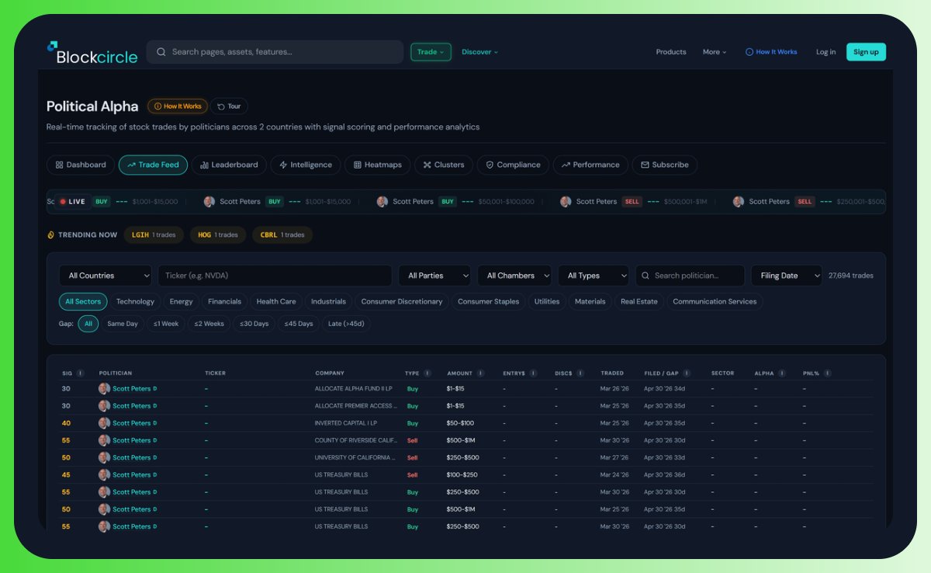Image resolution: width=931 pixels, height=573 pixels.
Task: Select the ≤45 Days gap filter
Action: coord(299,324)
